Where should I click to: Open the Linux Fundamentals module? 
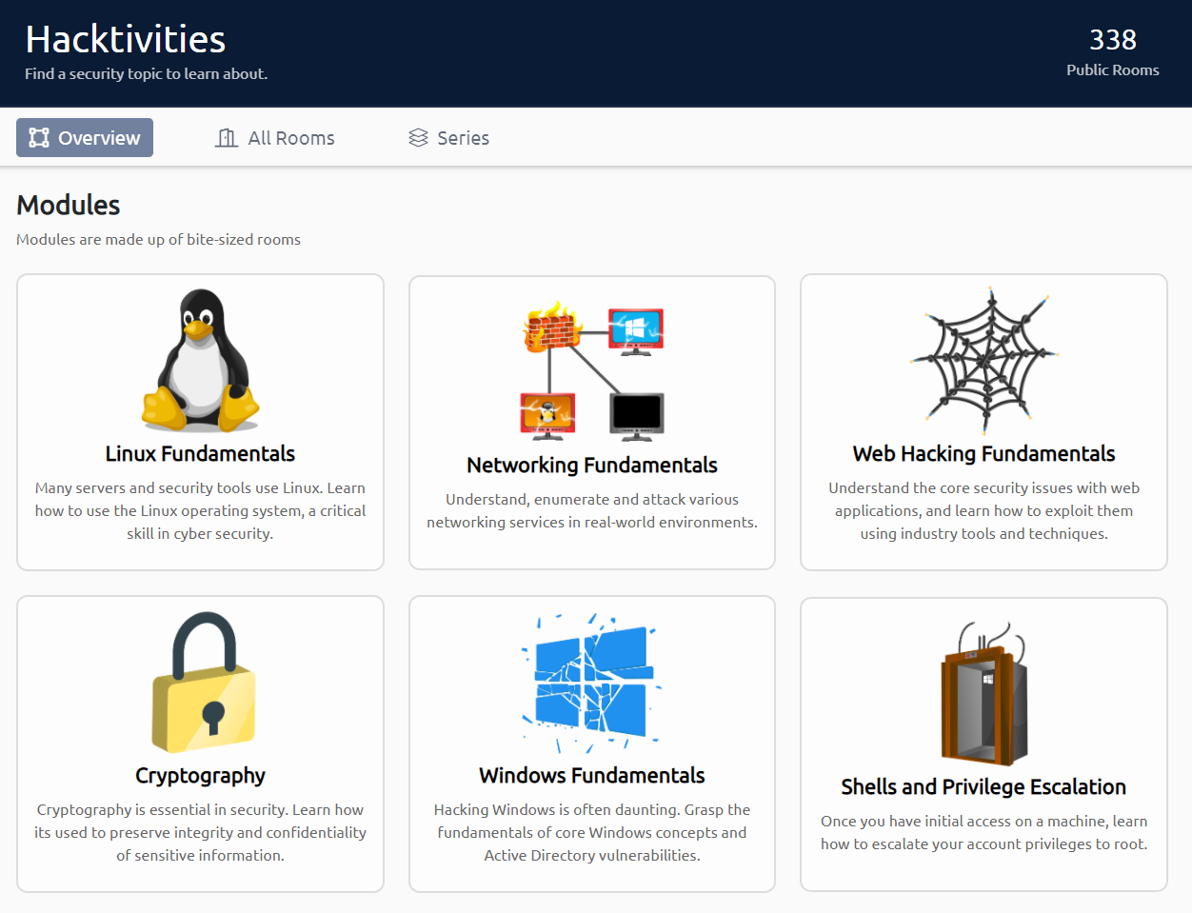(x=200, y=422)
